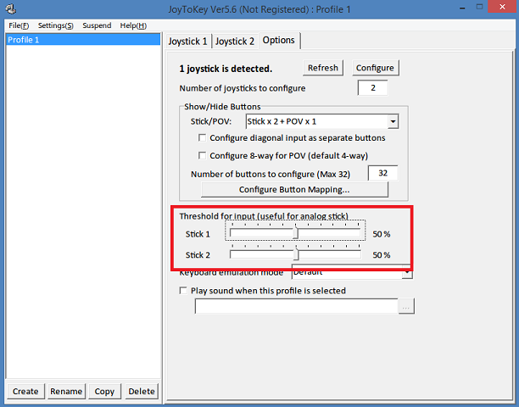Click the Stick 1 50 % value
519x407 pixels.
coord(382,234)
